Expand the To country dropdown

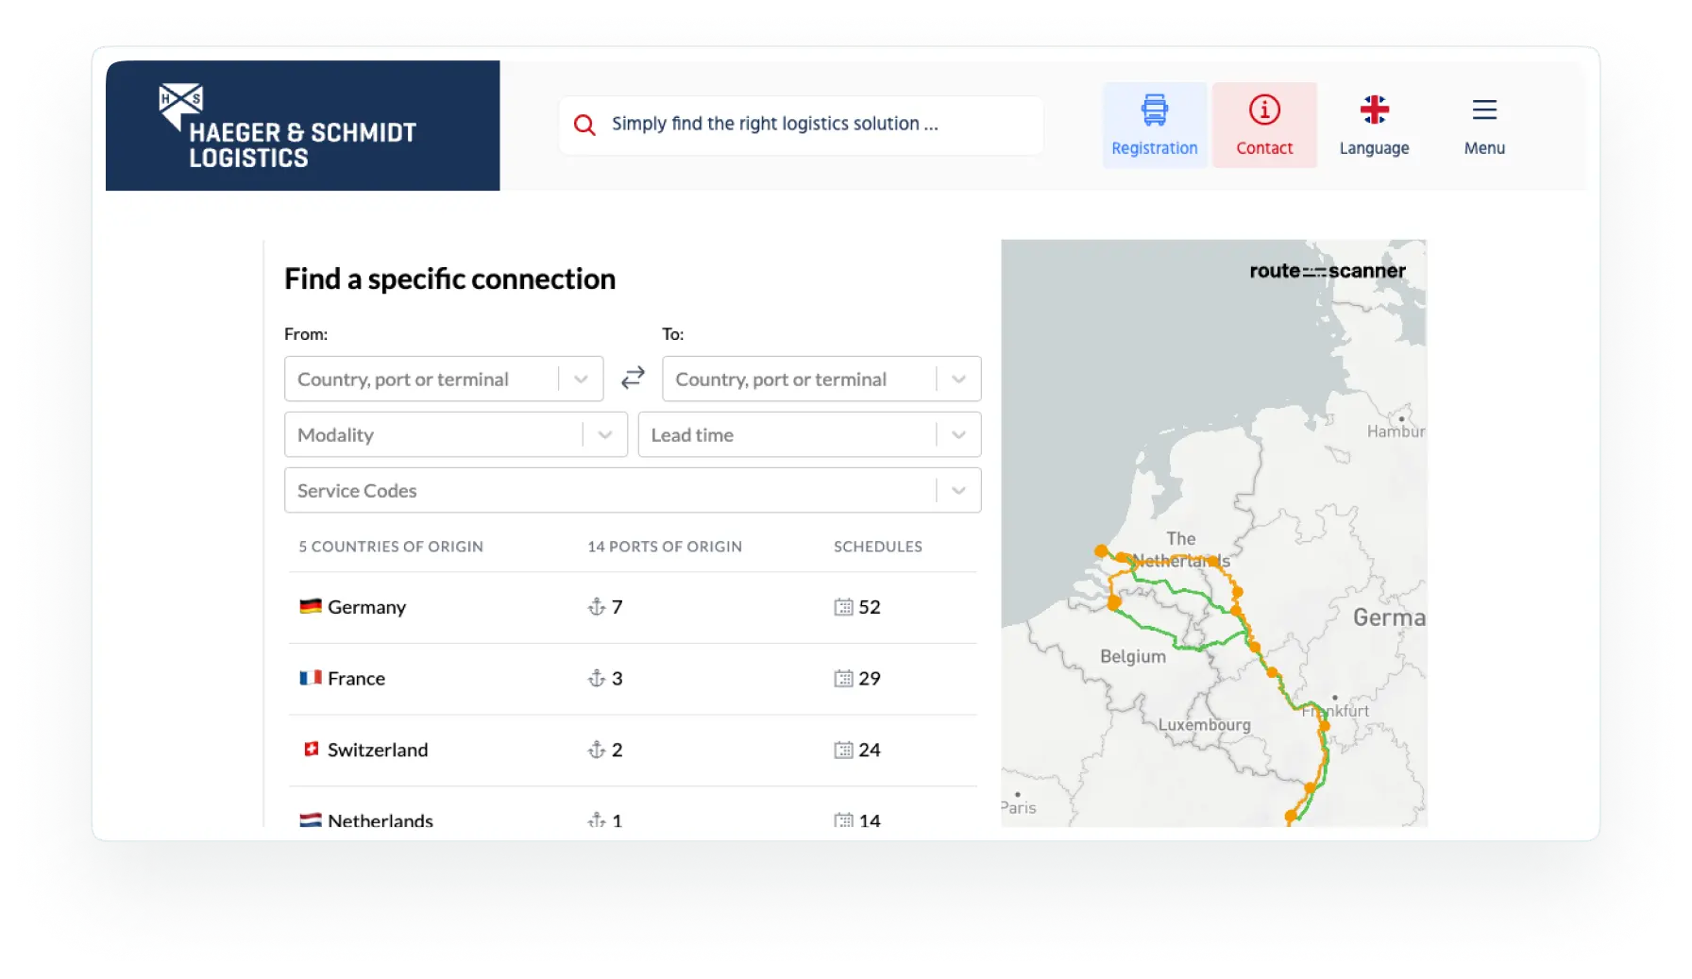click(958, 380)
